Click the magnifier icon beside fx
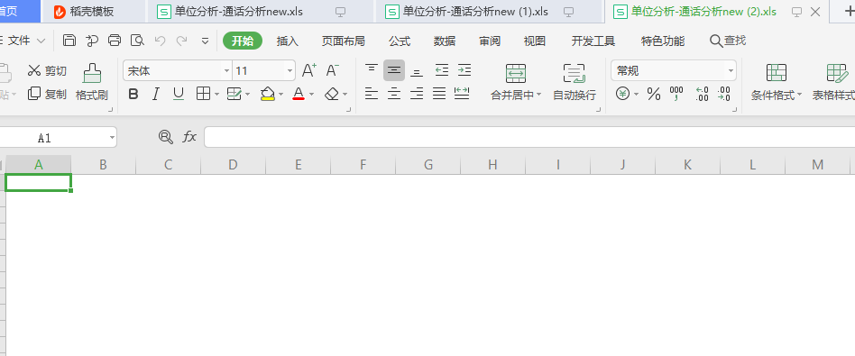 coord(165,137)
